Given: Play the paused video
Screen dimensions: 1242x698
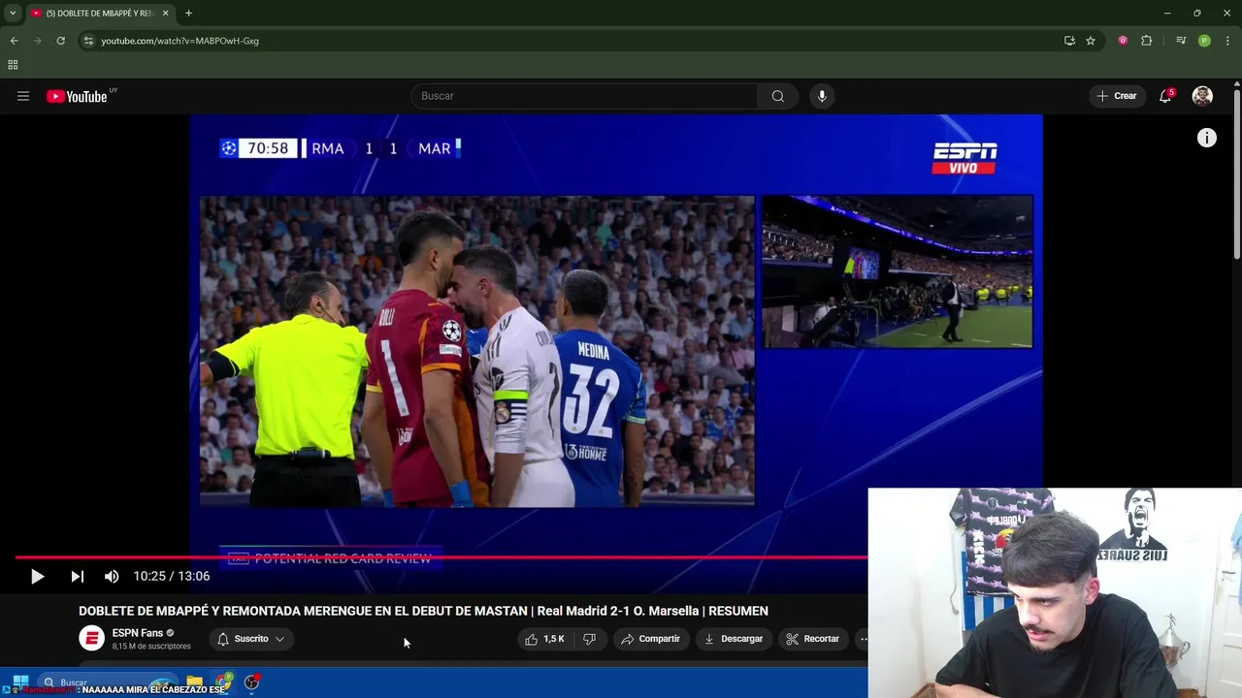Looking at the screenshot, I should [37, 576].
